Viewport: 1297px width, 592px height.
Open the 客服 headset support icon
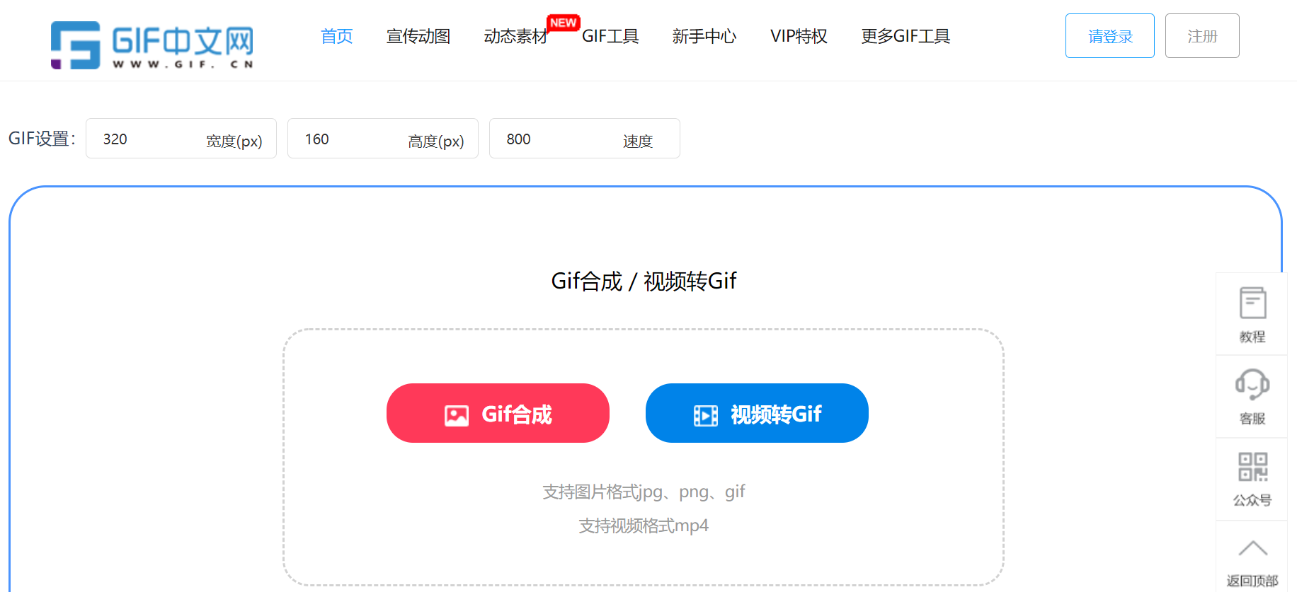pyautogui.click(x=1252, y=385)
